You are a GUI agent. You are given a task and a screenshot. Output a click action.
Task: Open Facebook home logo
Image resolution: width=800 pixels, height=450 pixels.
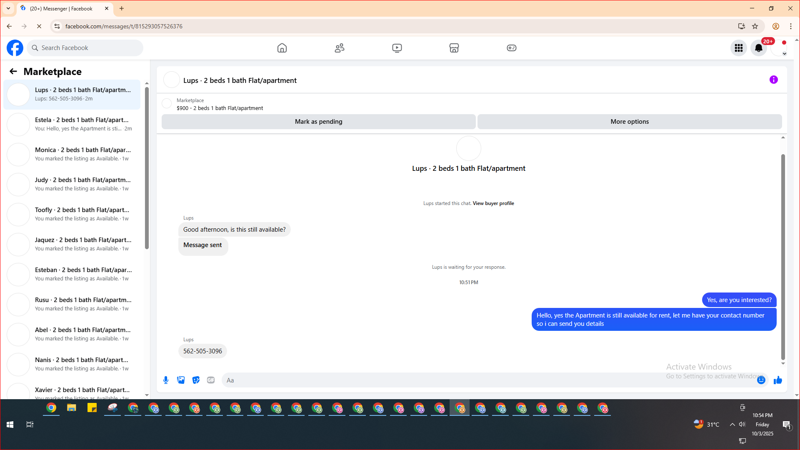[x=15, y=48]
